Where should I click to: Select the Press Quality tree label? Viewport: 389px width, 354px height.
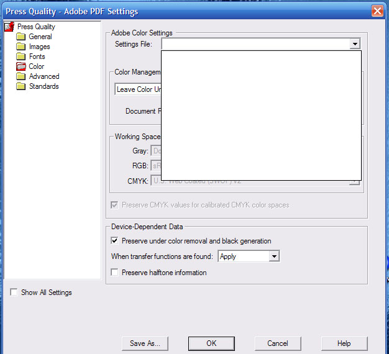[x=36, y=27]
